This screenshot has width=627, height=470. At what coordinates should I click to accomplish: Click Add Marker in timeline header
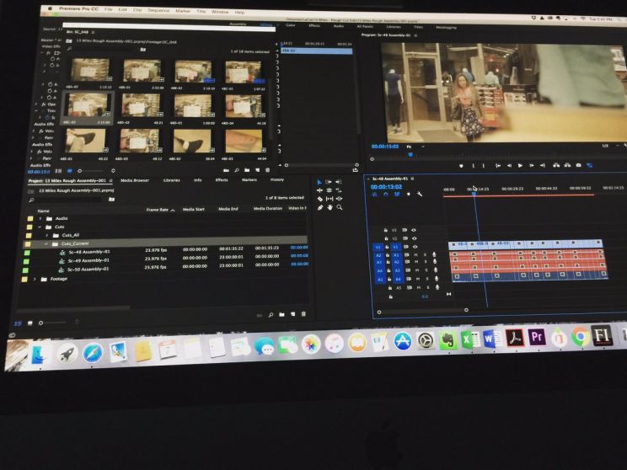click(x=408, y=195)
